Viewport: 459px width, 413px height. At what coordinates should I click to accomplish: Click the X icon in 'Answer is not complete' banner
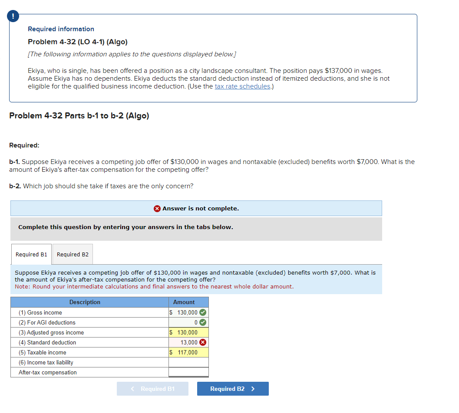tap(157, 209)
